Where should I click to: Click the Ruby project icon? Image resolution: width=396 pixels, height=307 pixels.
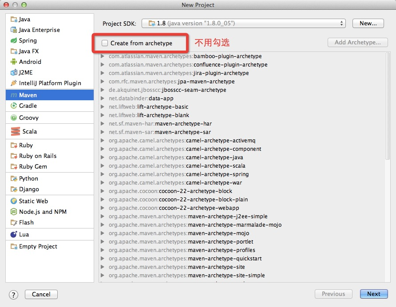click(14, 145)
